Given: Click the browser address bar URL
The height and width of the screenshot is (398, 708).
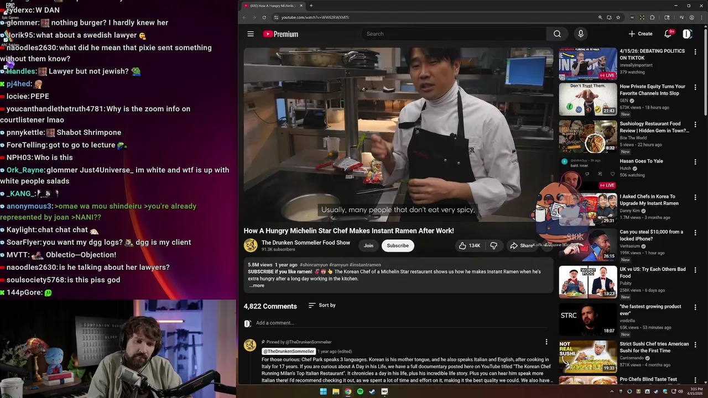Looking at the screenshot, I should pos(315,17).
